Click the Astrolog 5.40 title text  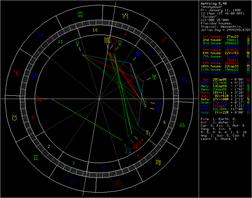click(214, 4)
